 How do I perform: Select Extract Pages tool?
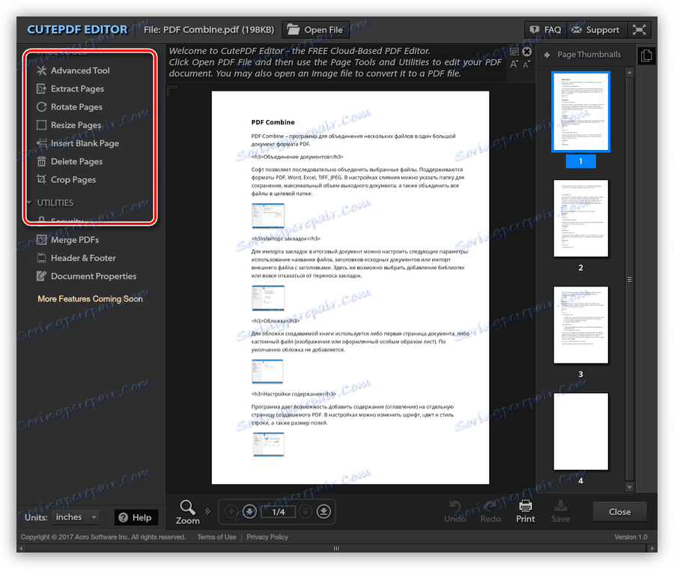click(x=70, y=88)
